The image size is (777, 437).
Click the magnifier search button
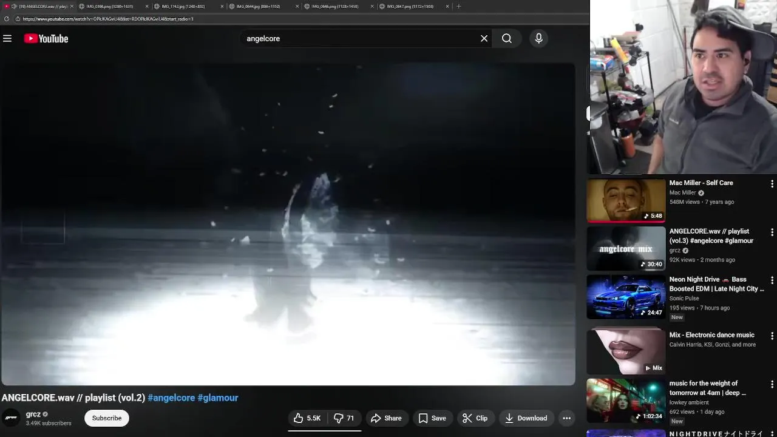click(x=507, y=38)
